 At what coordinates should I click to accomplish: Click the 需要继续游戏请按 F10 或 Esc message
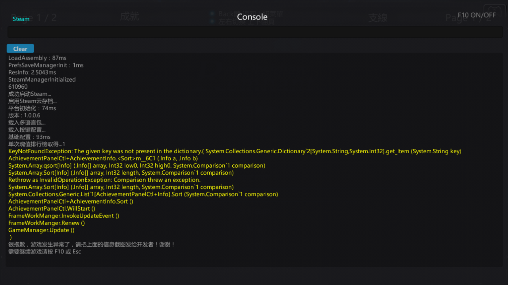(44, 252)
